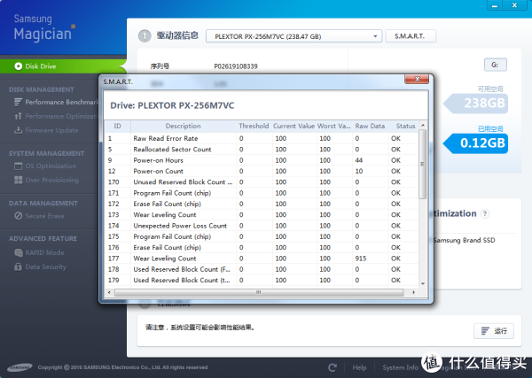532x378 pixels.
Task: Select ID 173 Wear Leveling Count row
Action: click(262, 215)
